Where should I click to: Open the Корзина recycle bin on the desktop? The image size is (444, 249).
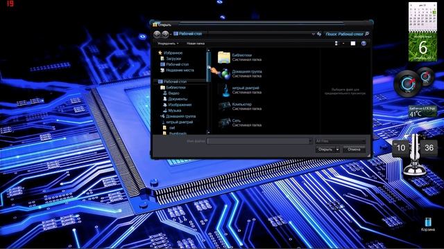pyautogui.click(x=428, y=224)
